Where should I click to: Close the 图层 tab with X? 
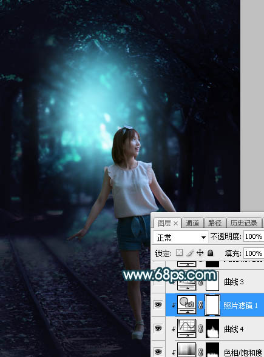coord(175,224)
